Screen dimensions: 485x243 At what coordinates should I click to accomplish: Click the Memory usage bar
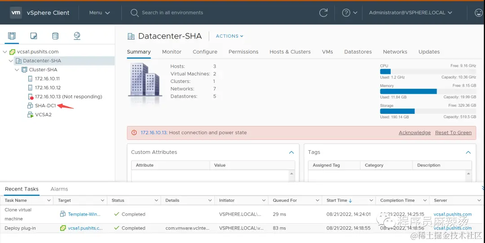[x=428, y=91]
